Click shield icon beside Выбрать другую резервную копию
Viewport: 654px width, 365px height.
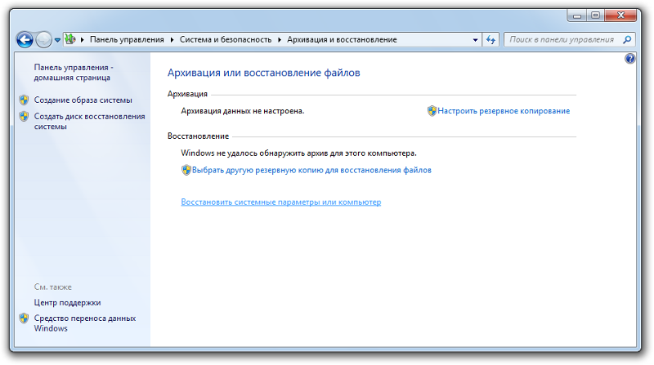click(x=186, y=170)
